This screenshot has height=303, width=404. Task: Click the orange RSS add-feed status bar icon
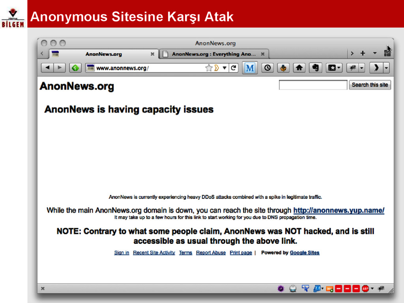pos(329,289)
